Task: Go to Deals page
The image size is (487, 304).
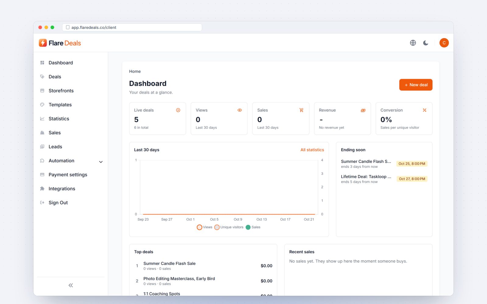Action: pyautogui.click(x=55, y=77)
